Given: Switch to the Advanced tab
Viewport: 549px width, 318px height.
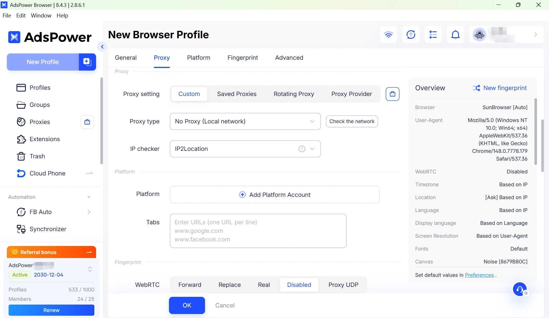Looking at the screenshot, I should pos(289,58).
